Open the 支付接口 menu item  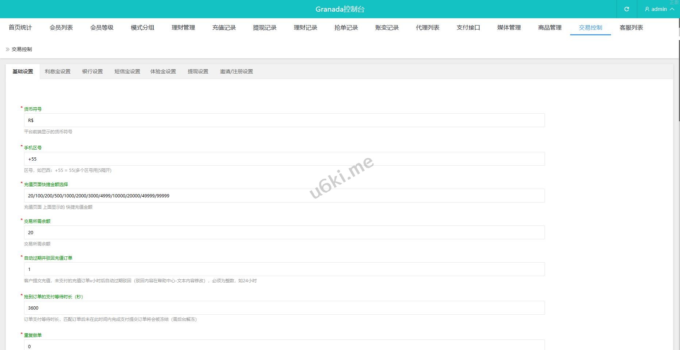[468, 28]
